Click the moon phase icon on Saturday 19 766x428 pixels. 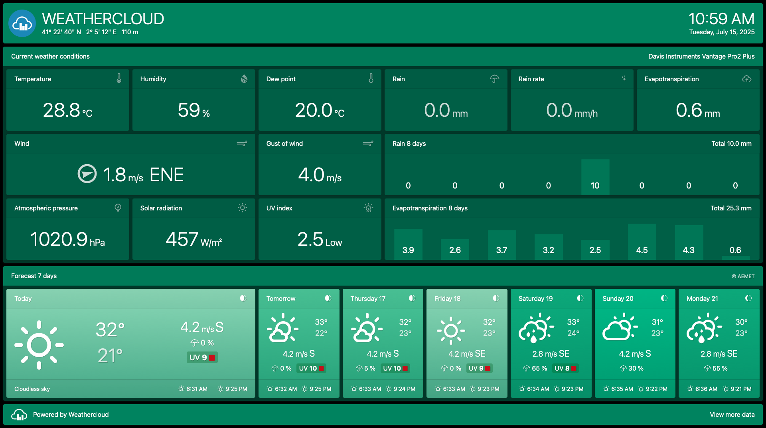coord(580,298)
